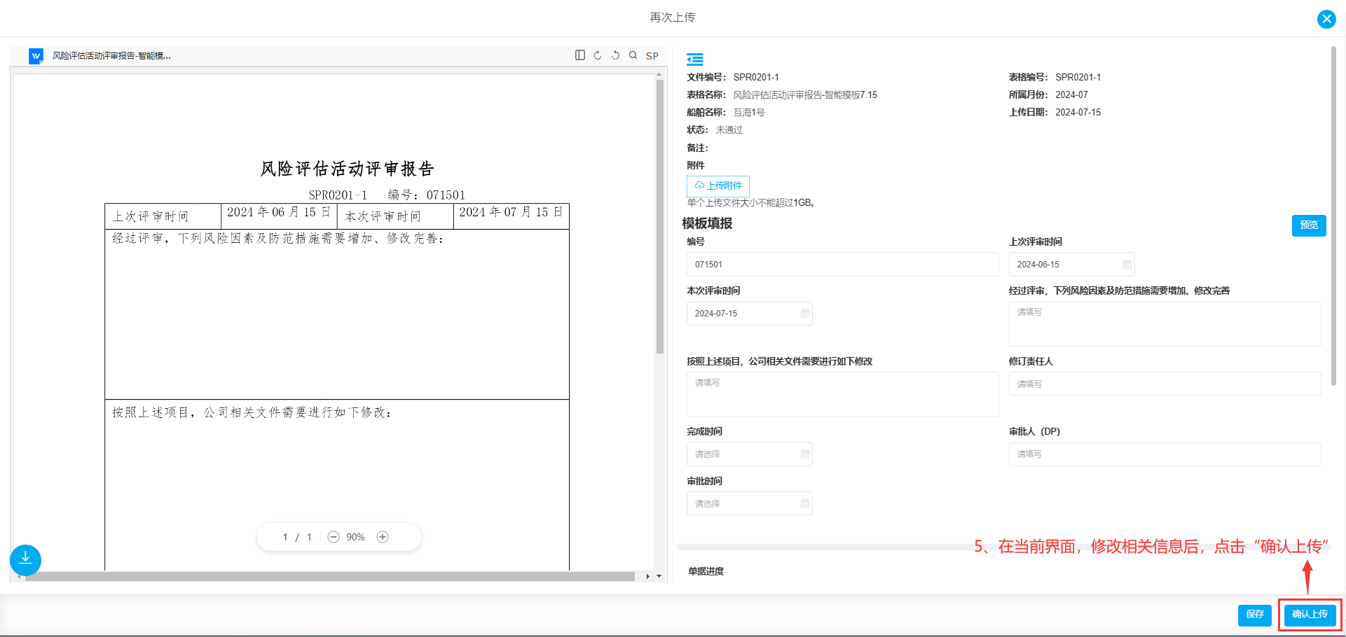Click the 所属月份 value 2024-07
Viewport: 1346px width, 637px height.
[x=1071, y=95]
